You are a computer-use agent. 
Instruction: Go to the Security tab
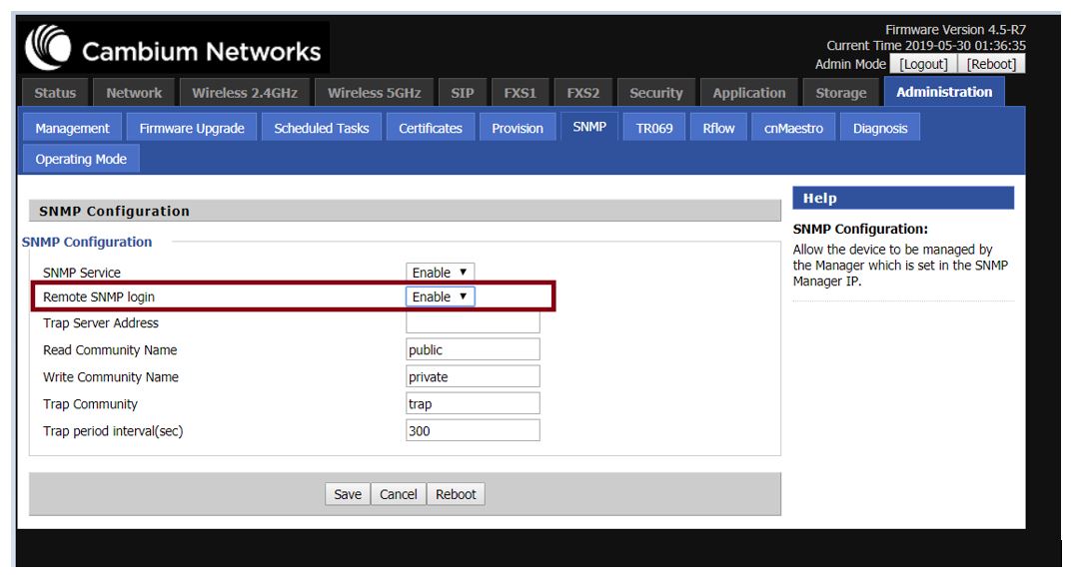[656, 93]
